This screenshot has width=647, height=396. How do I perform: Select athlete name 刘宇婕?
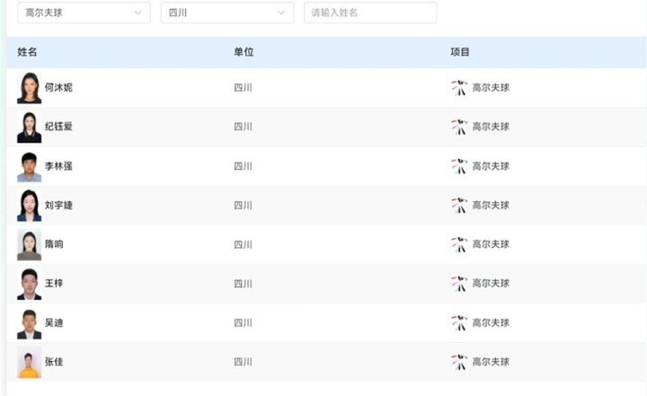[58, 205]
